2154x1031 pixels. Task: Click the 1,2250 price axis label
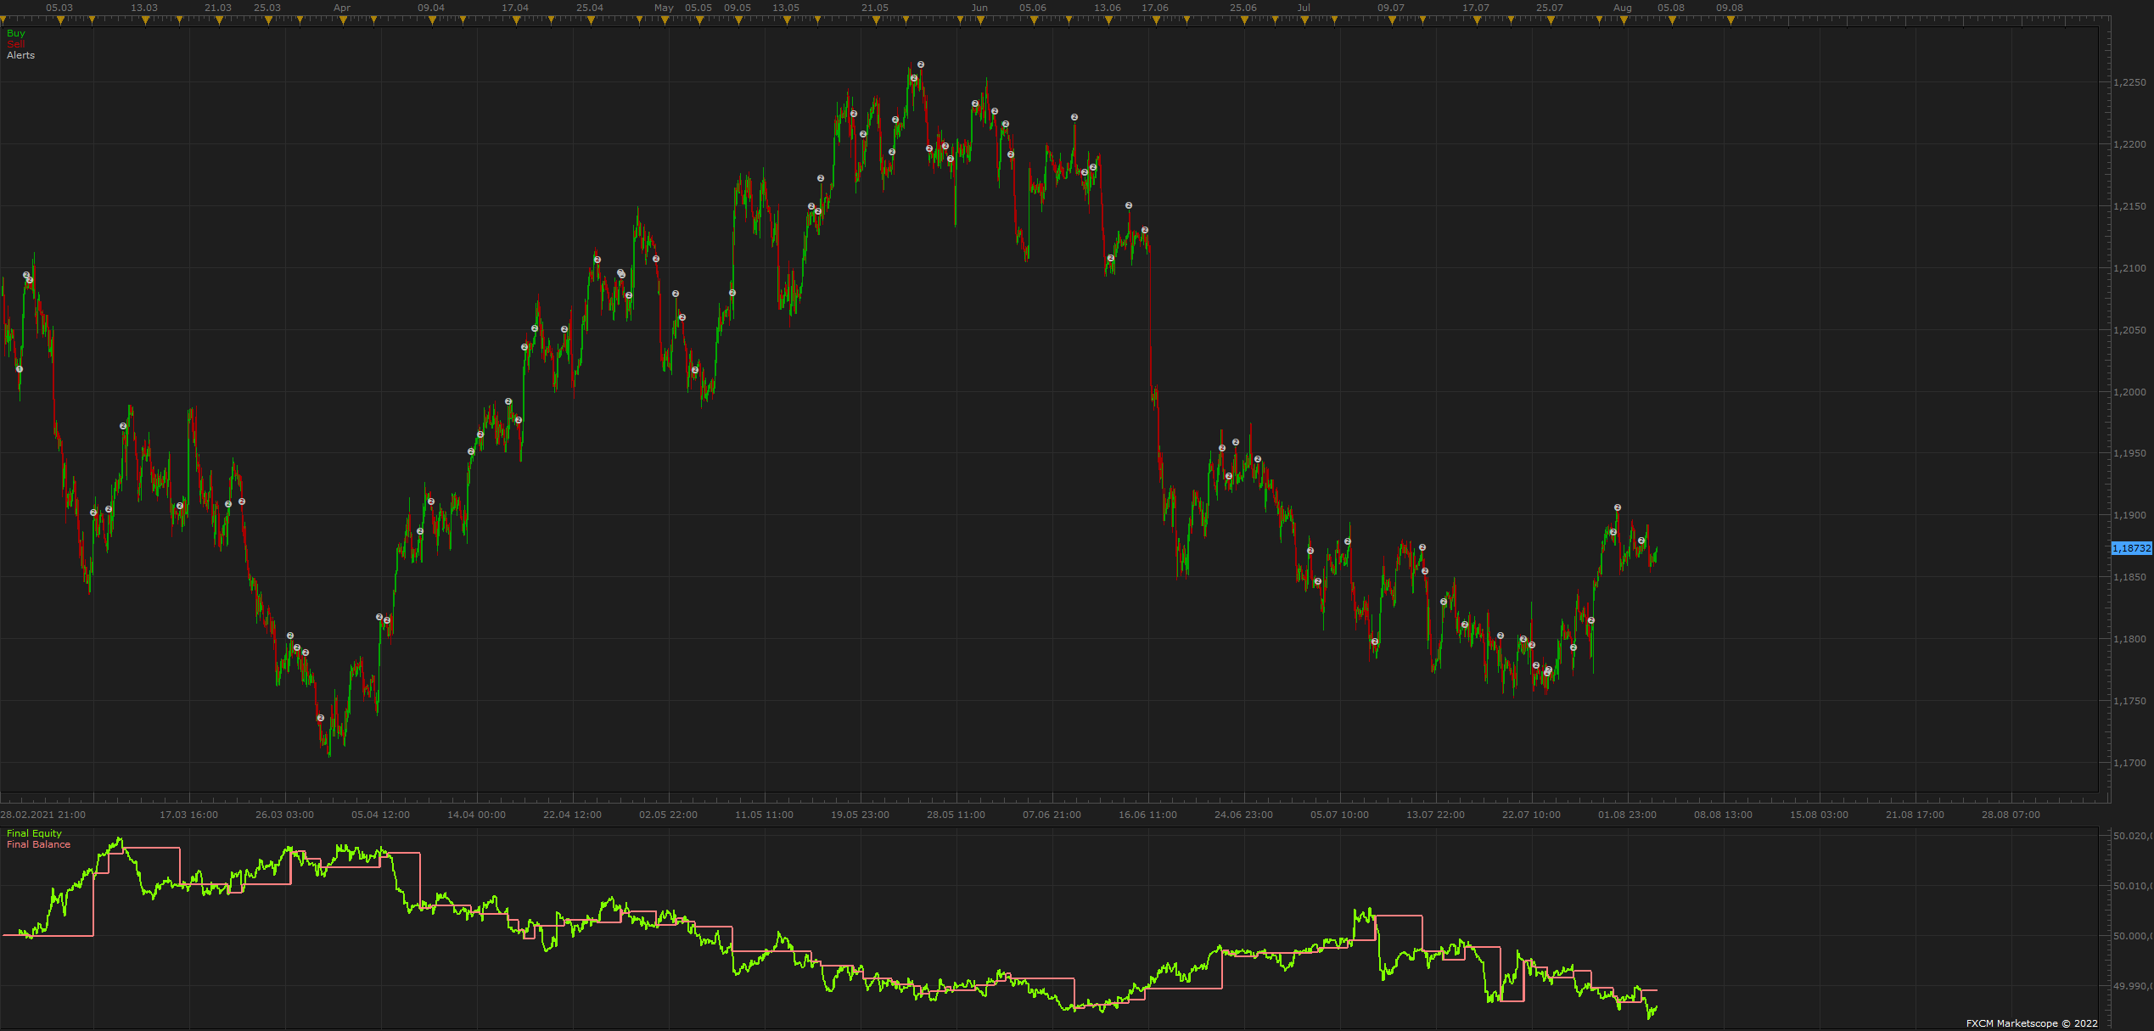click(2129, 82)
